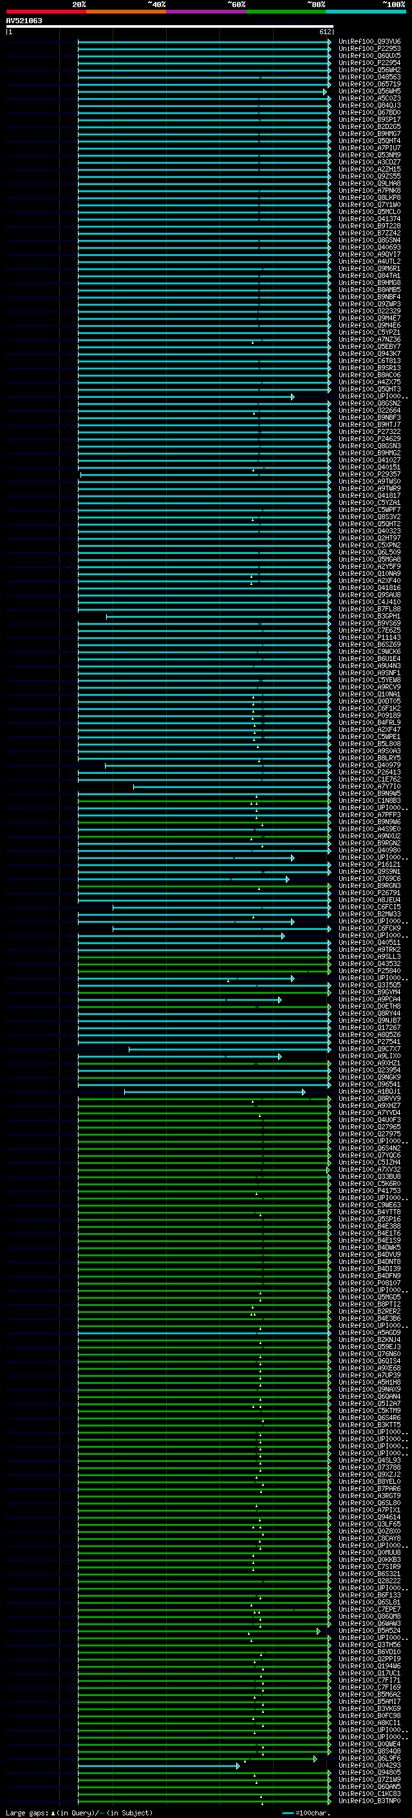Click the query end position 612
This screenshot has width=412, height=1818.
(324, 32)
